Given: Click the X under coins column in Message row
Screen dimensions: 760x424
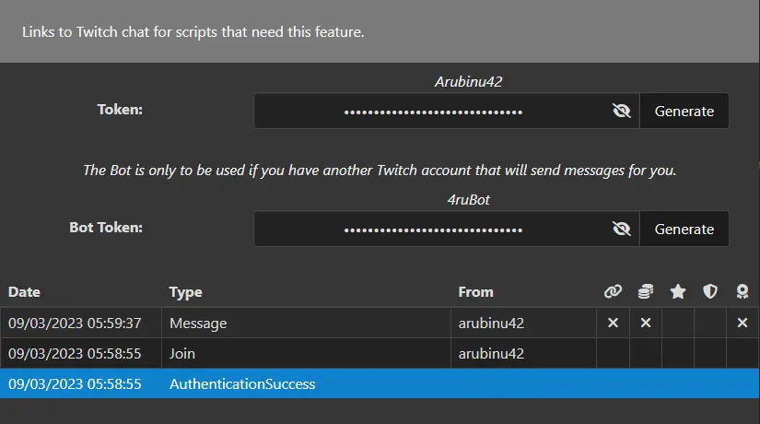Looking at the screenshot, I should [645, 323].
